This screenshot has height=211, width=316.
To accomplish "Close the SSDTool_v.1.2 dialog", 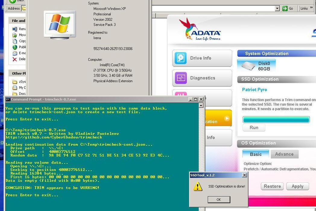I will click(245, 175).
